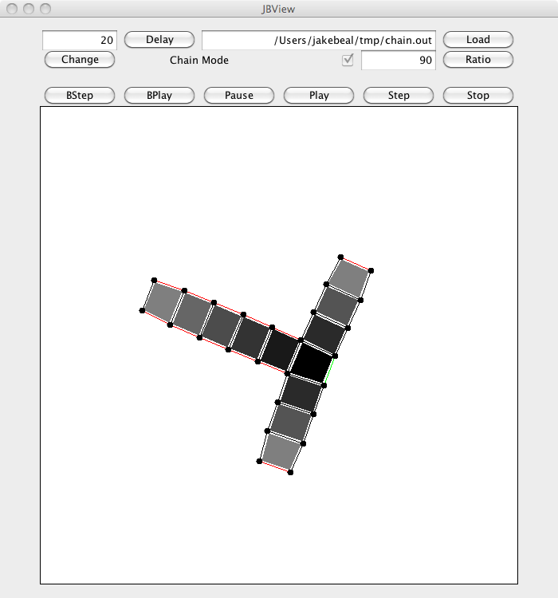Stop the animation

478,96
